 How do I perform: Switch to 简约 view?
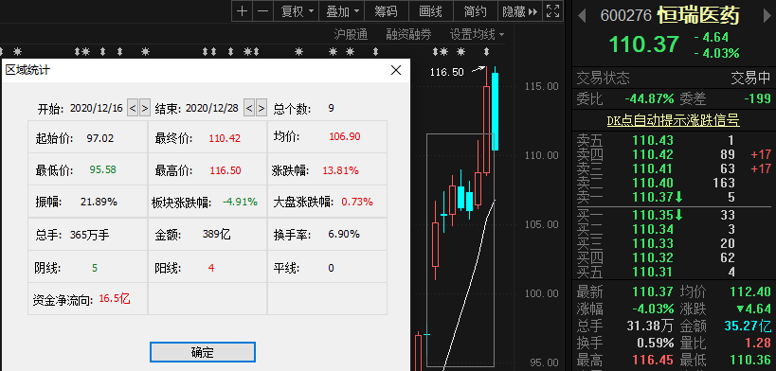point(475,11)
